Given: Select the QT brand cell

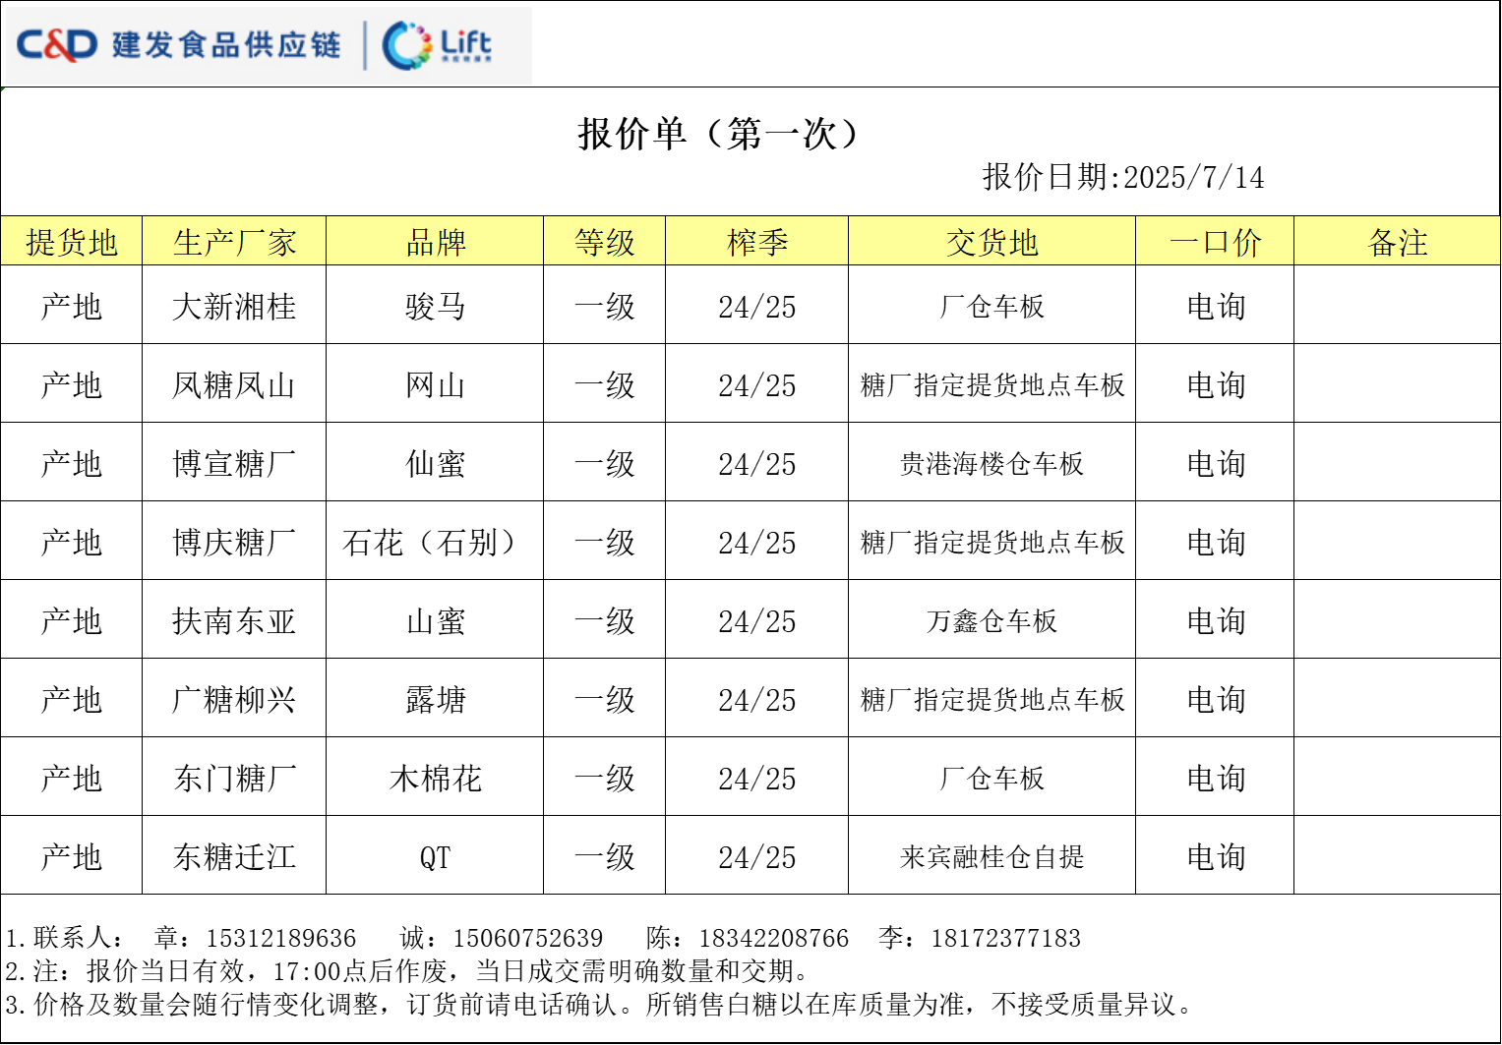Looking at the screenshot, I should (x=435, y=857).
